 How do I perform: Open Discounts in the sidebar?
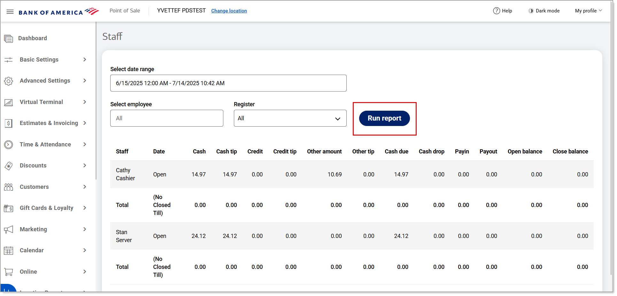(33, 166)
